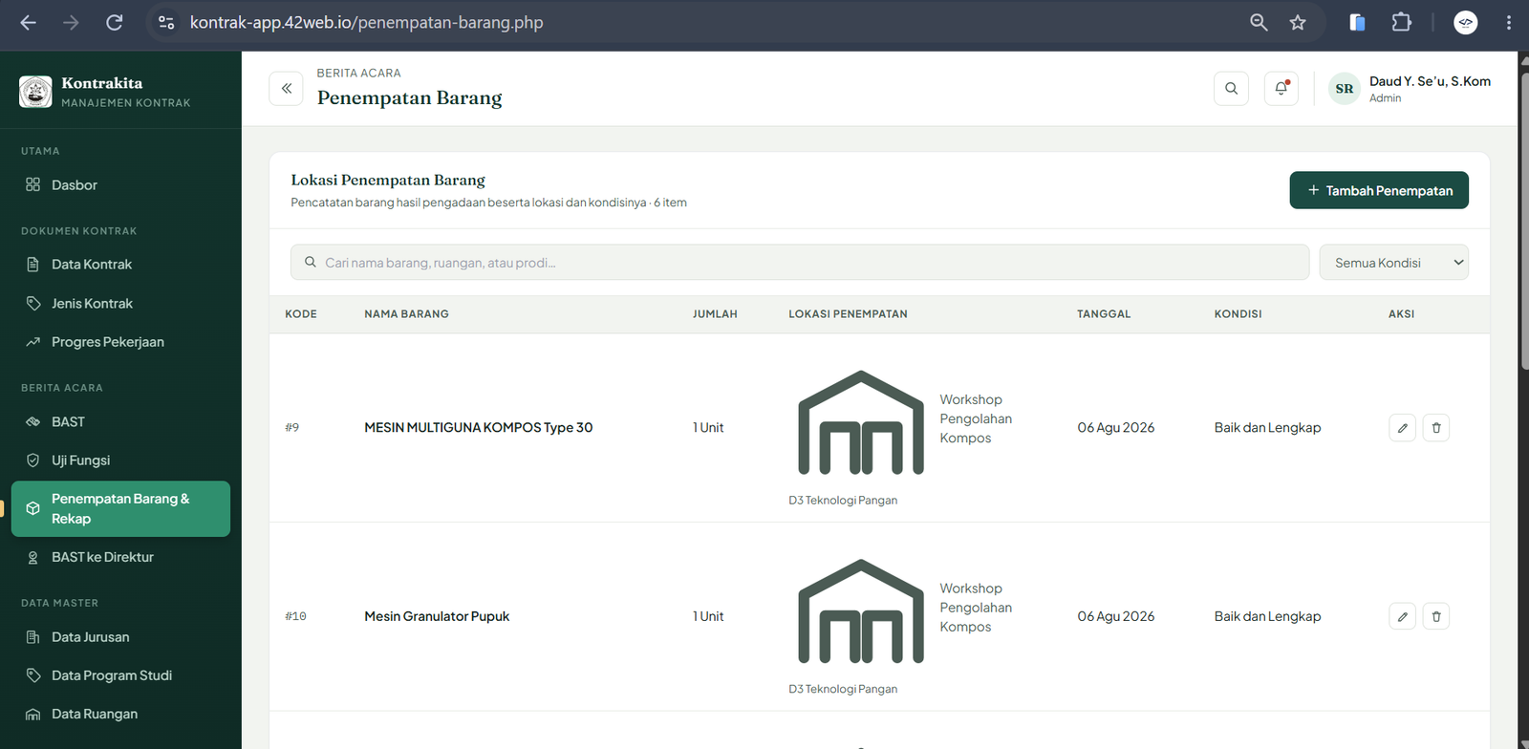
Task: Open notifications bell icon
Action: coord(1281,88)
